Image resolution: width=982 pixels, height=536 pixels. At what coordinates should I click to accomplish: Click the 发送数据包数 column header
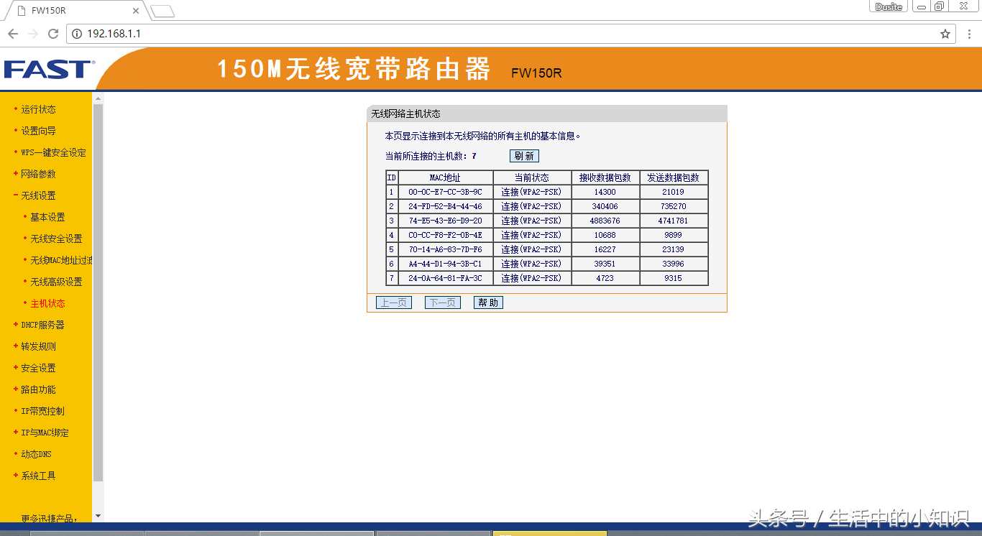[673, 177]
